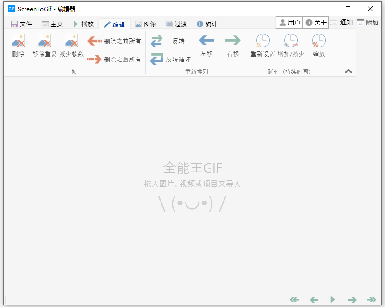Viewport: 385px width, 307px height.
Task: Jump to first frame with double-left arrow
Action: (295, 300)
